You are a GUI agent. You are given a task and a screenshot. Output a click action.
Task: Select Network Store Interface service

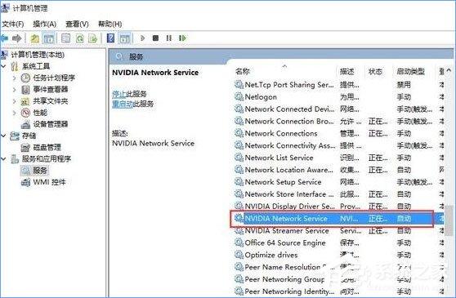point(339,194)
